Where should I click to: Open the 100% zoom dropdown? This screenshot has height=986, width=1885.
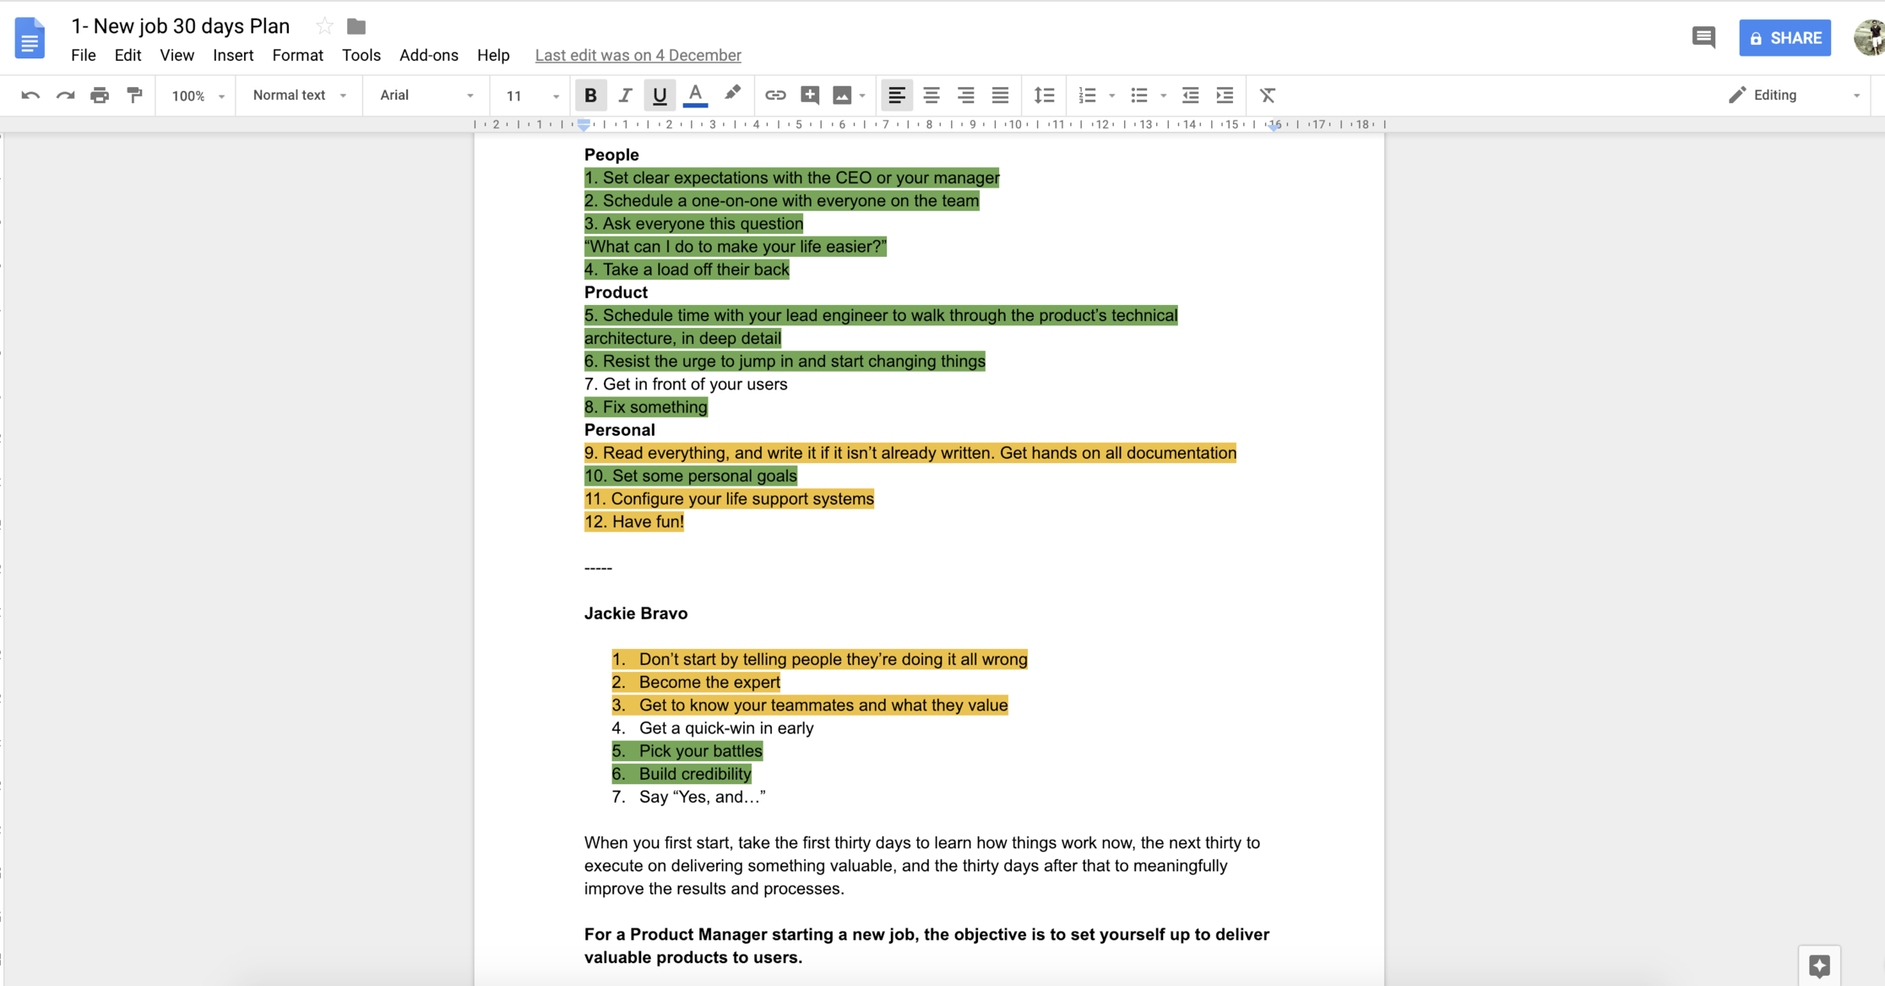click(197, 95)
